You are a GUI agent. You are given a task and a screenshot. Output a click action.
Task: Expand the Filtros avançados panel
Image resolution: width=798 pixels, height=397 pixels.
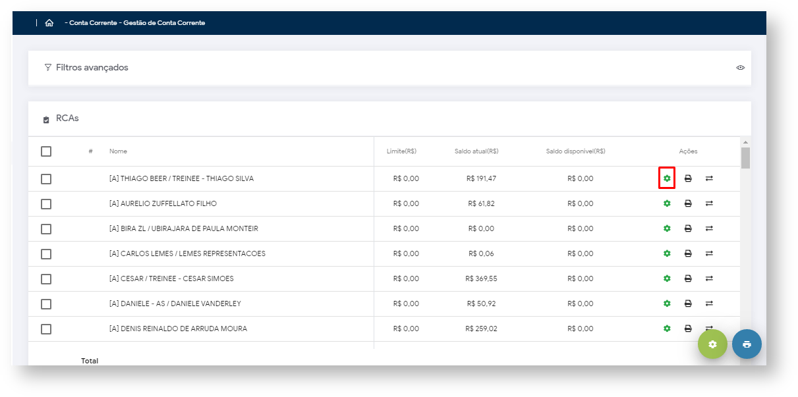[389, 68]
